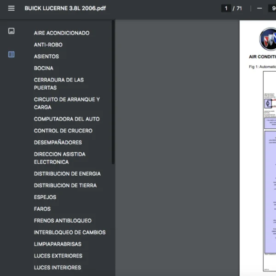Screen dimensions: 276x276
Task: Click the Buick logo on the page
Action: [x=268, y=39]
